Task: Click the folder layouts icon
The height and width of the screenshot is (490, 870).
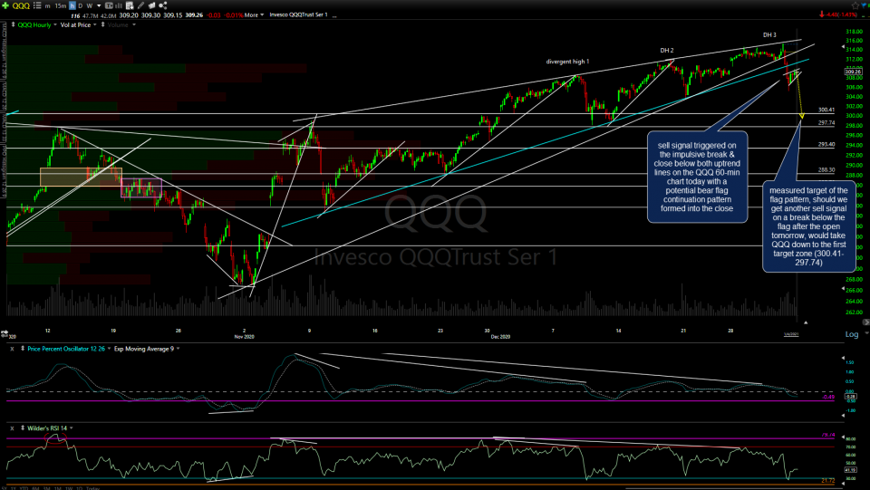Action: pos(151,5)
